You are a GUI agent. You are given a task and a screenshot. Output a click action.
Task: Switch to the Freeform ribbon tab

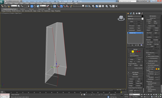(x=23, y=9)
